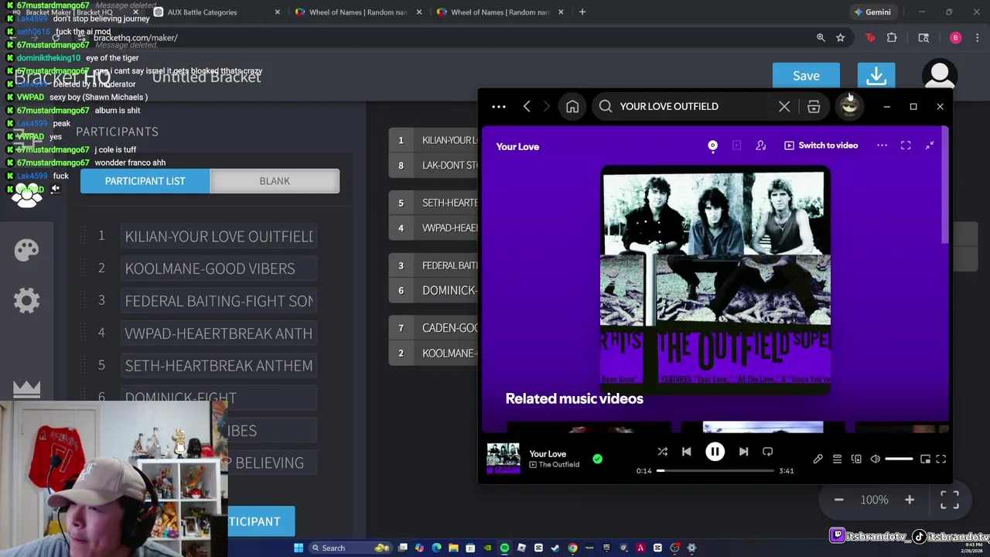
Task: Click bracket seed 1 KILIAN-YOUR LOVE entry
Action: (x=435, y=140)
